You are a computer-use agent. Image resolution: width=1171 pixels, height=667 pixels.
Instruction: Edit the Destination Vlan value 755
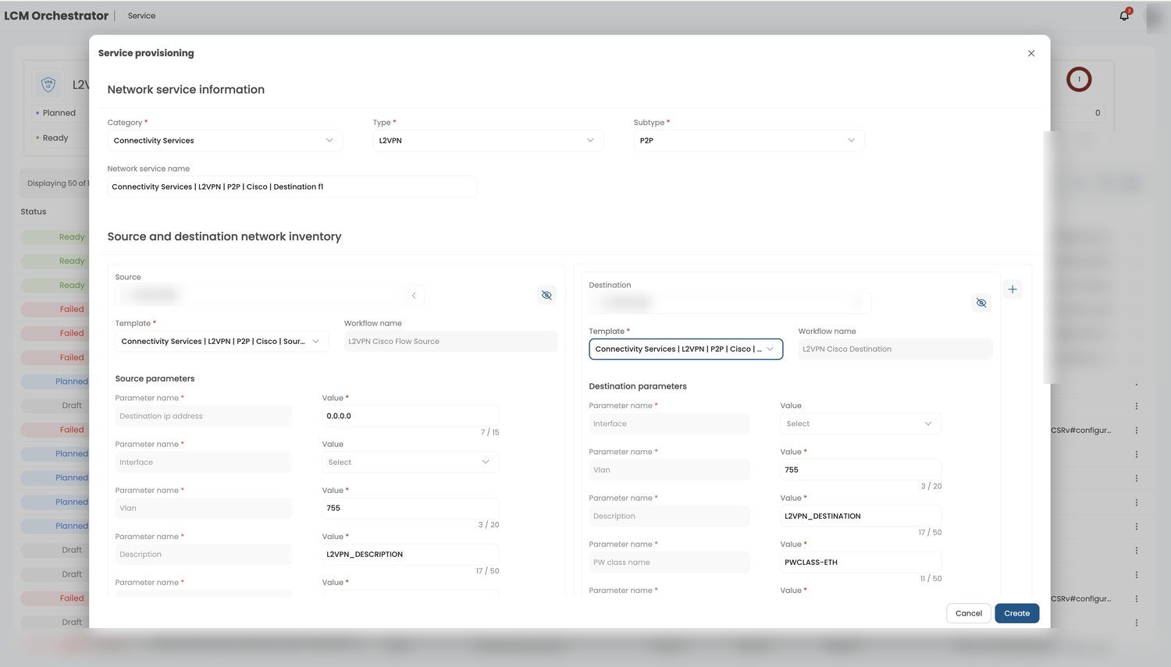[x=860, y=470]
